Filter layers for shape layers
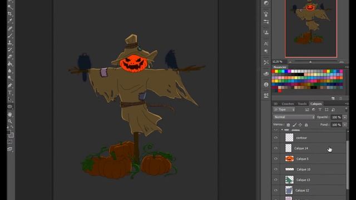The image size is (356, 200). [x=327, y=109]
